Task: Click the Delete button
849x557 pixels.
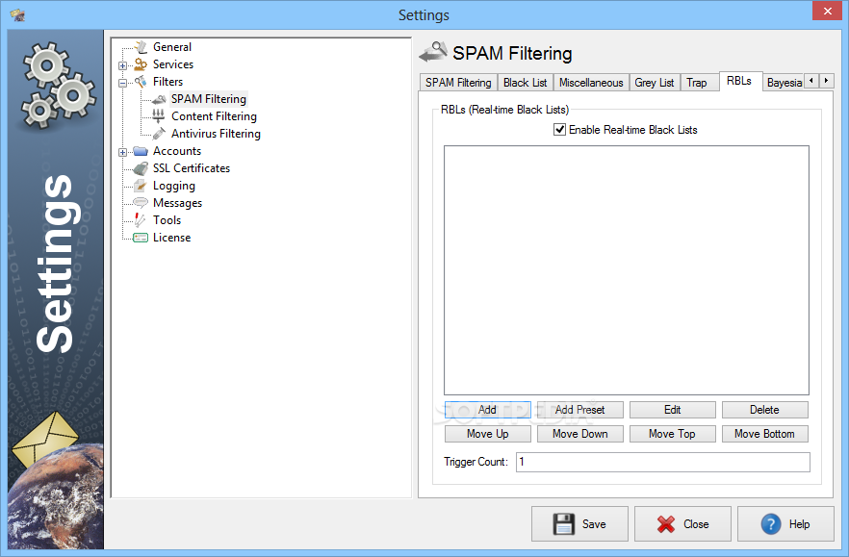Action: click(764, 410)
